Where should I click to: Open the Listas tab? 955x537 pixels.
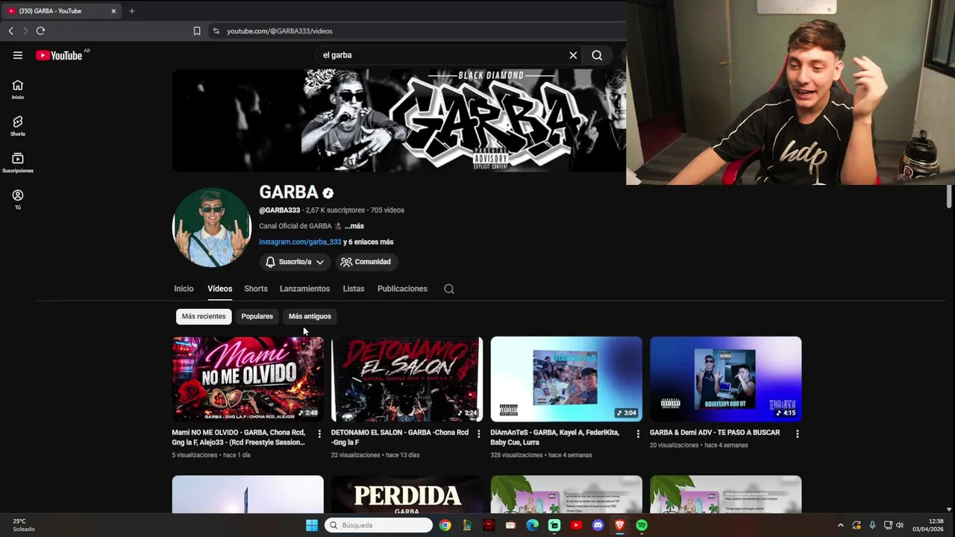tap(354, 289)
